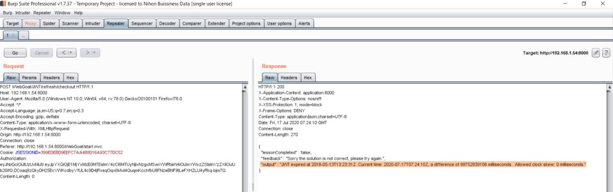Switch to the Target tab
Viewport: 613px width, 192px height.
pyautogui.click(x=13, y=23)
